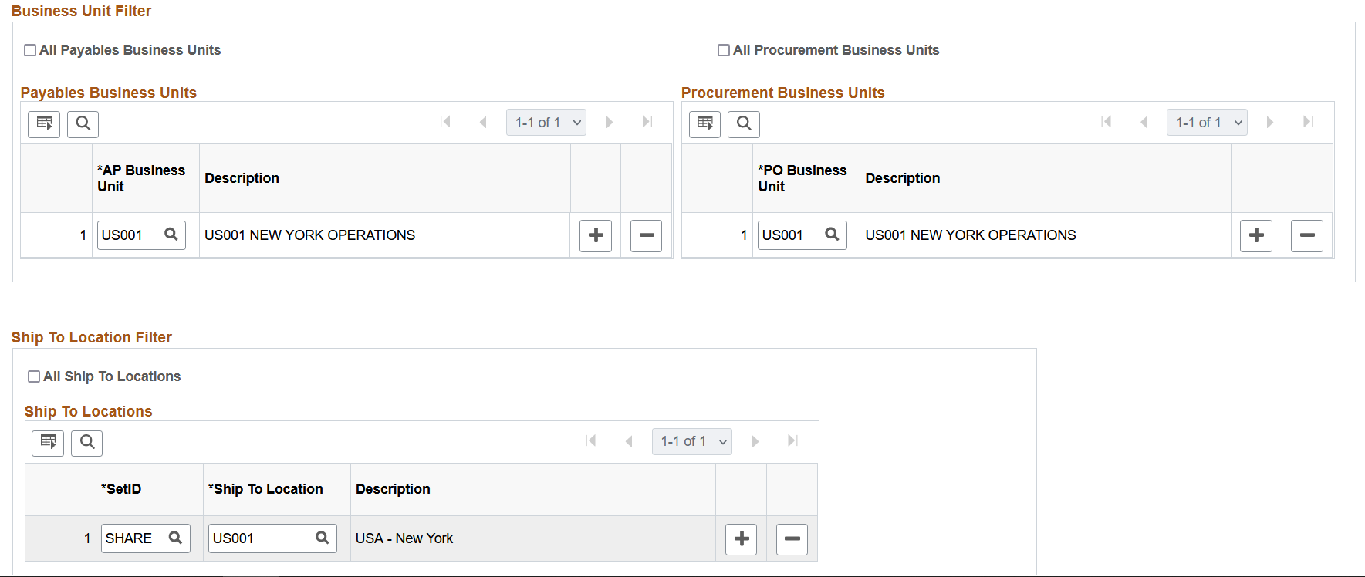The width and height of the screenshot is (1365, 577).
Task: Click the AP Business Unit input field
Action: pos(129,235)
